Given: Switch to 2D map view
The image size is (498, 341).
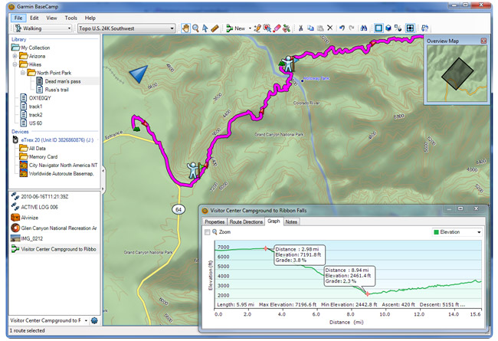Looking at the screenshot, I should pyautogui.click(x=378, y=28).
